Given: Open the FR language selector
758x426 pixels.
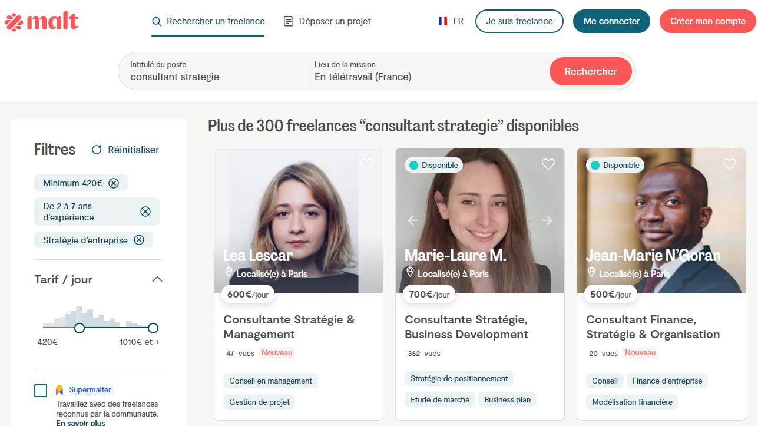Looking at the screenshot, I should coord(451,21).
